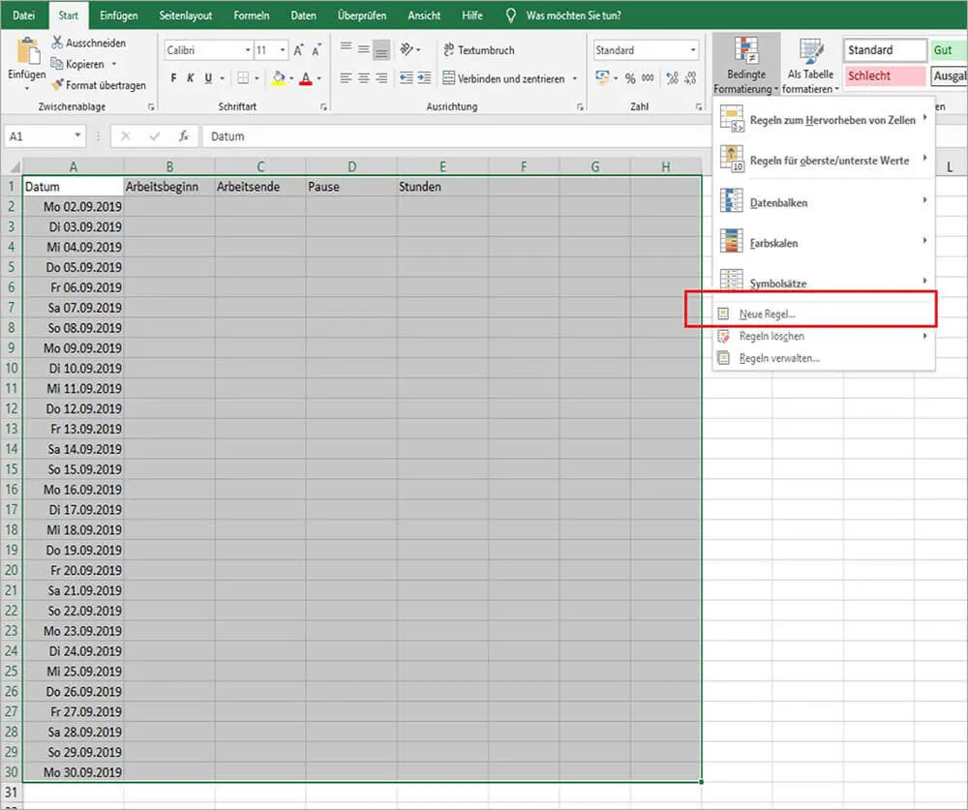Toggle underline with the U button
The height and width of the screenshot is (810, 968).
[207, 77]
